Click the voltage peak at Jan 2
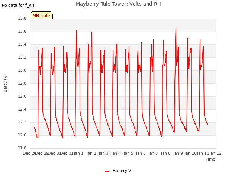238x178 pixels. (x=92, y=32)
